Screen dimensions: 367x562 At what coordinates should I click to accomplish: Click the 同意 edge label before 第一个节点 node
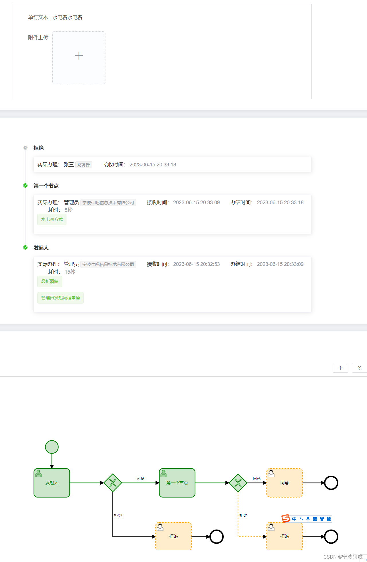point(140,479)
